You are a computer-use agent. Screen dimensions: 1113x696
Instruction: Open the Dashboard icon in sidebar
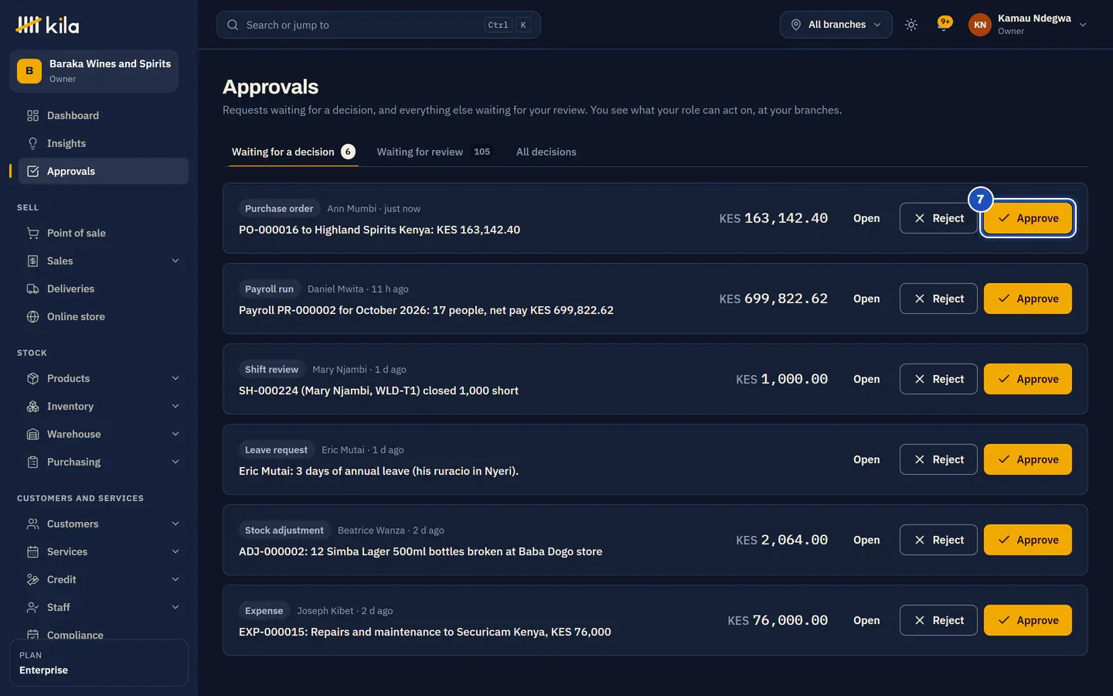point(32,115)
